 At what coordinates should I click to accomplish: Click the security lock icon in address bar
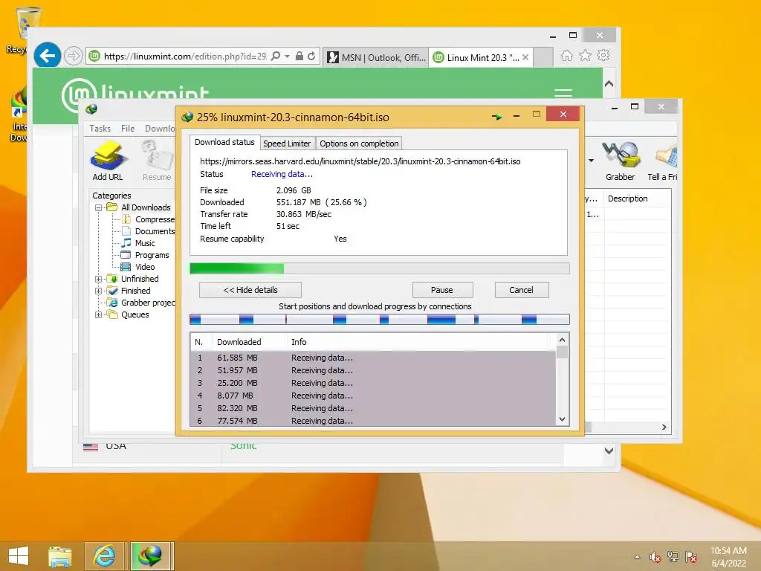[x=299, y=57]
